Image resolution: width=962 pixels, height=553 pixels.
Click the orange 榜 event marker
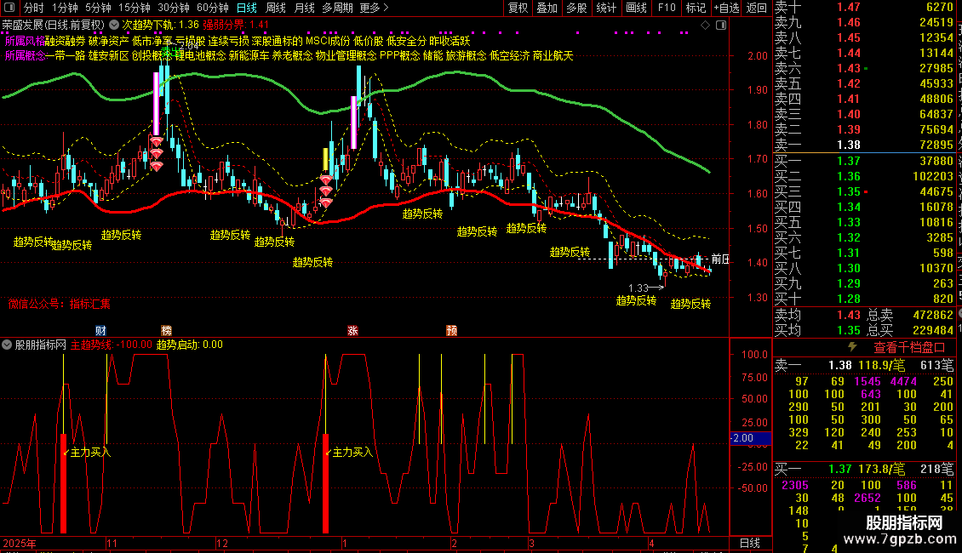(x=166, y=330)
